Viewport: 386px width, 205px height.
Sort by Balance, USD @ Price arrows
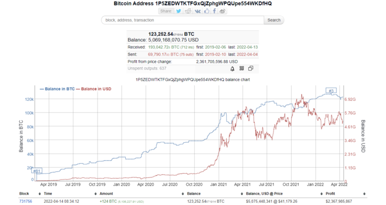pyautogui.click(x=321, y=194)
